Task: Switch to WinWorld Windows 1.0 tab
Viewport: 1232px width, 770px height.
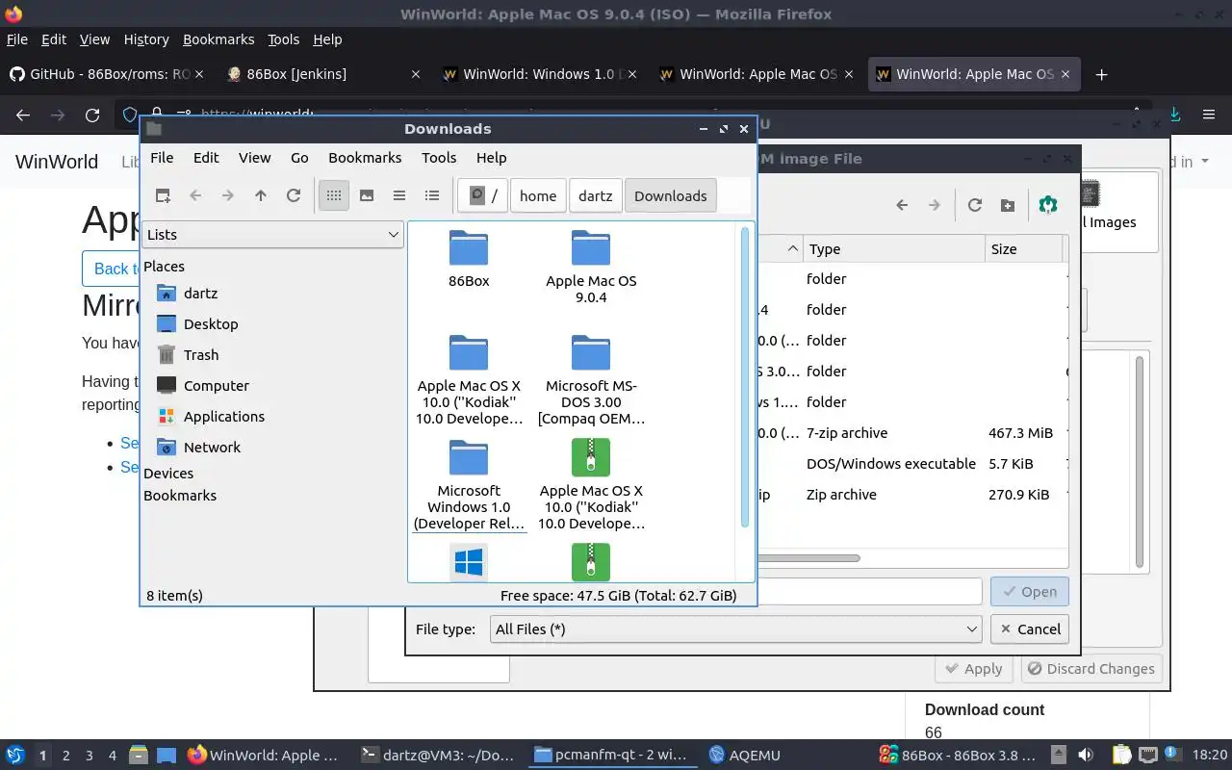Action: (539, 74)
